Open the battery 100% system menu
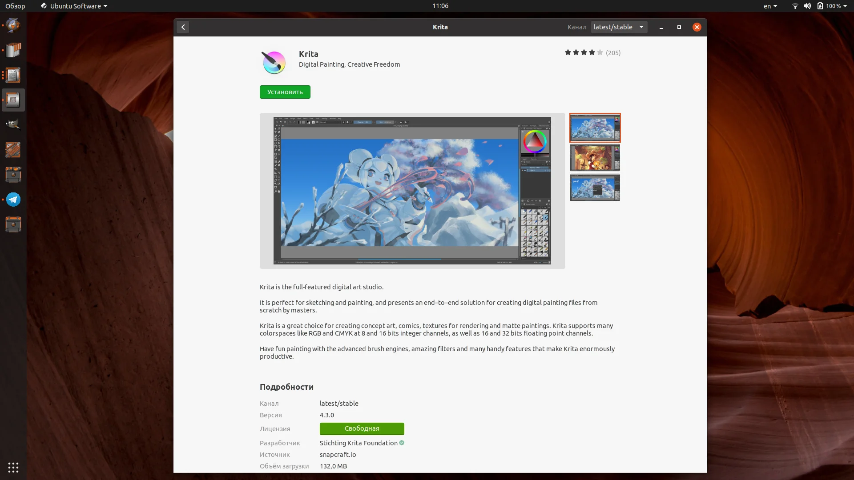 click(832, 6)
